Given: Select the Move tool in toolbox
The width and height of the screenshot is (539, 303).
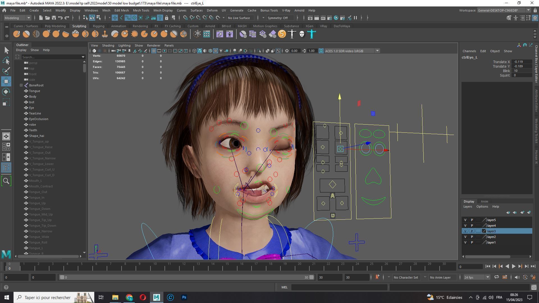Looking at the screenshot, I should 6,81.
